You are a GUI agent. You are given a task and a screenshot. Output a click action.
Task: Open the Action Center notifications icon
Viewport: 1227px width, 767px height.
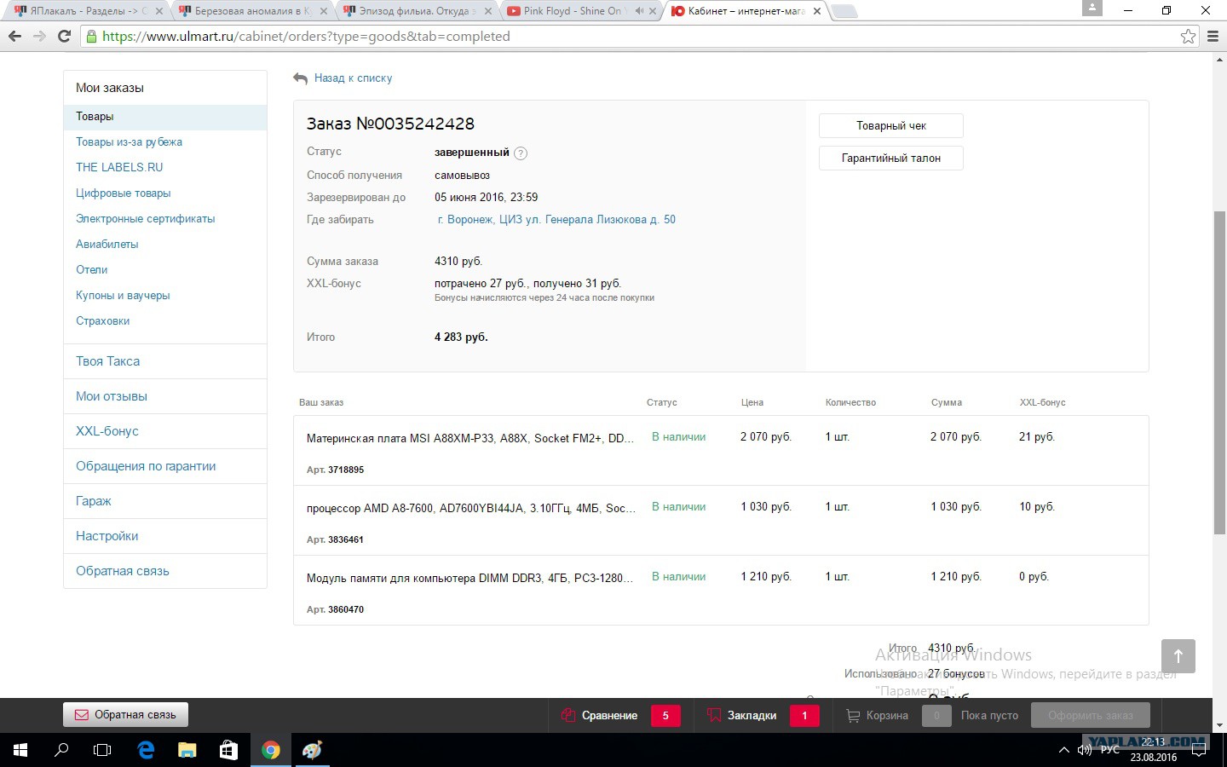tap(1199, 750)
